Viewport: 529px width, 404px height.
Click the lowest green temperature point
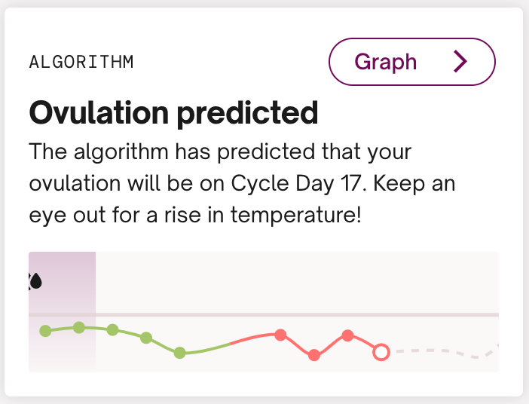(x=179, y=352)
